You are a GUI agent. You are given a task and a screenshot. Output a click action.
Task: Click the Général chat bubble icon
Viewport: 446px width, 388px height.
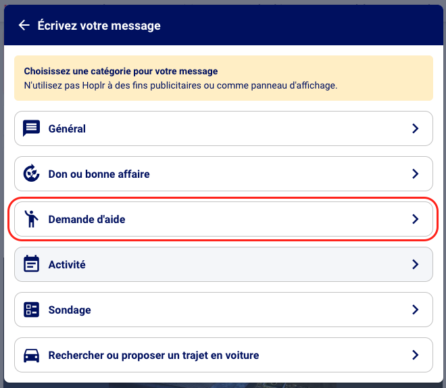coord(31,128)
